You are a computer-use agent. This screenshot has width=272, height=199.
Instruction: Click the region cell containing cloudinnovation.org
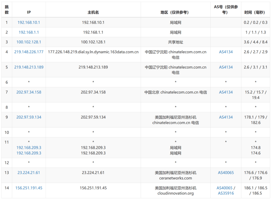tap(175, 191)
